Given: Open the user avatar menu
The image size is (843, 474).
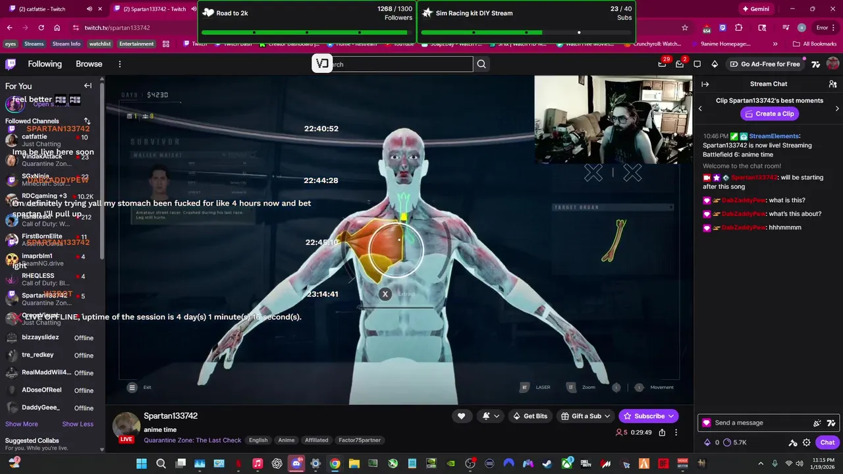Looking at the screenshot, I should pyautogui.click(x=832, y=64).
